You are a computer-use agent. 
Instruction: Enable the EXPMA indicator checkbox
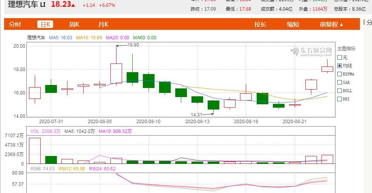pyautogui.click(x=340, y=74)
